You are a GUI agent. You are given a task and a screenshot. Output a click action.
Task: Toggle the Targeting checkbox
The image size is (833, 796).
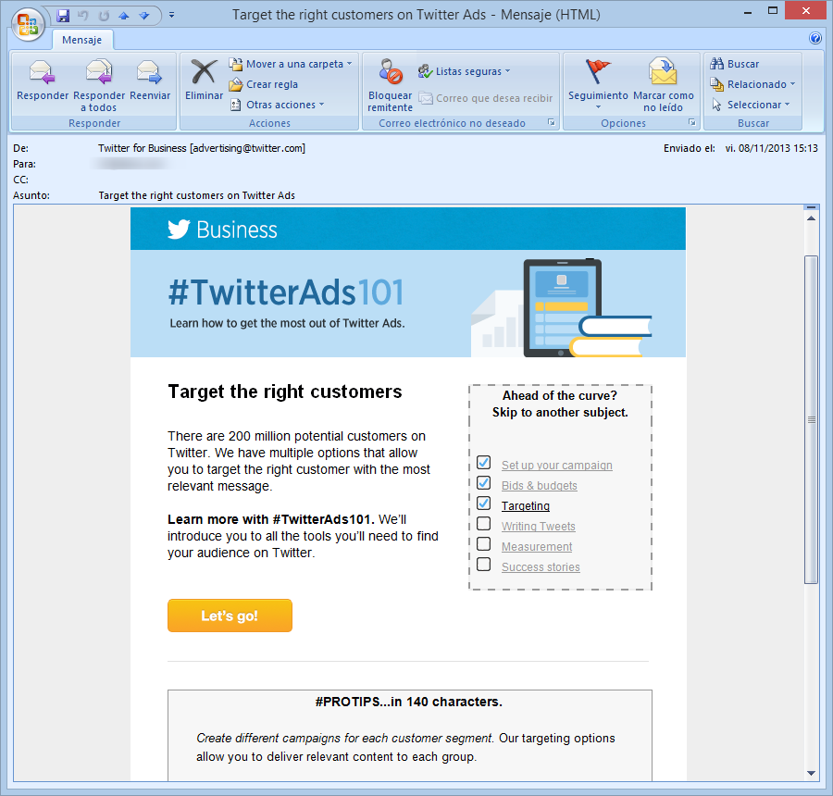pos(483,503)
